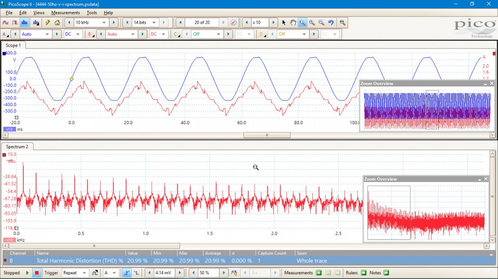
Task: Click the Add Measurement green plus icon
Action: (319, 273)
